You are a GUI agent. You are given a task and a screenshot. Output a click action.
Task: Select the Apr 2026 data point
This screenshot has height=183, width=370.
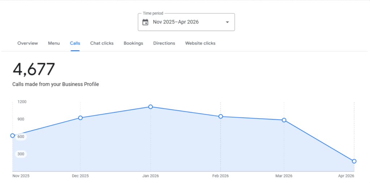point(354,161)
